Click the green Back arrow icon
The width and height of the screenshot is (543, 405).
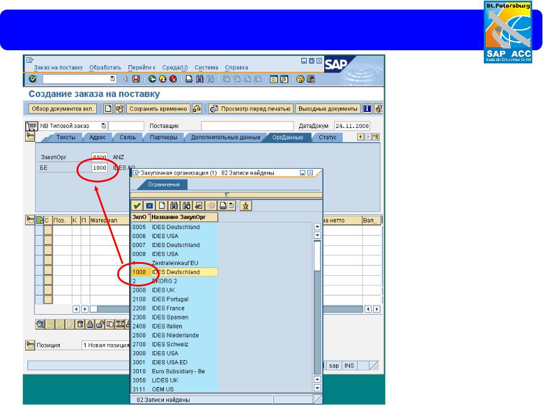(152, 79)
